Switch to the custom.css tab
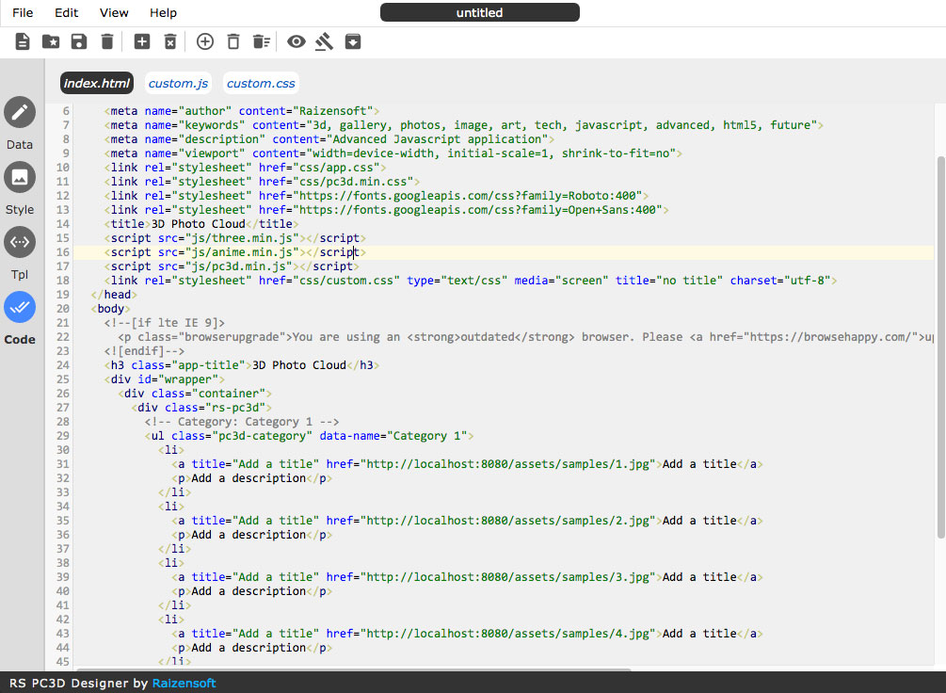946x693 pixels. 261,84
